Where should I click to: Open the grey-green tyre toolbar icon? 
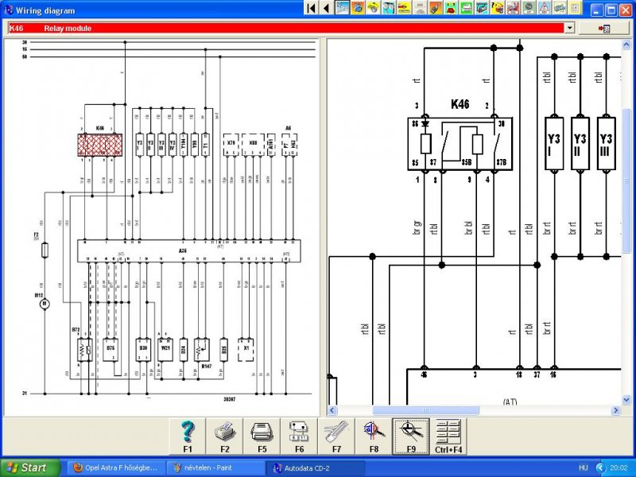click(x=529, y=8)
